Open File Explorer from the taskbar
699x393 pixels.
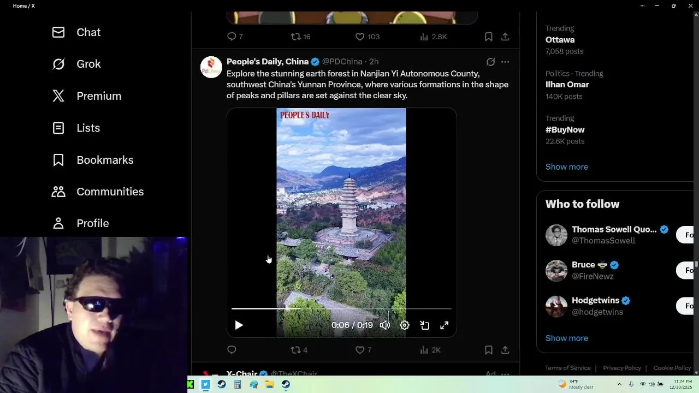[x=269, y=384]
